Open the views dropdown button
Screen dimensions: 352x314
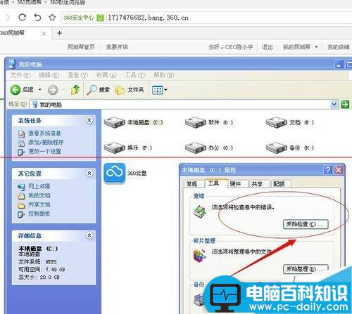160,90
